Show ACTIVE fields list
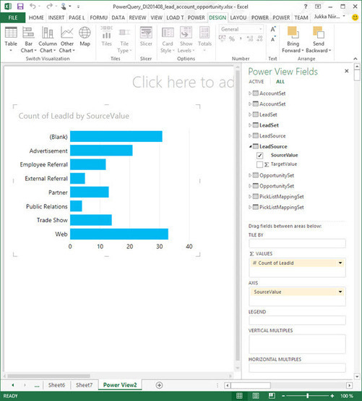The image size is (362, 401). 256,82
